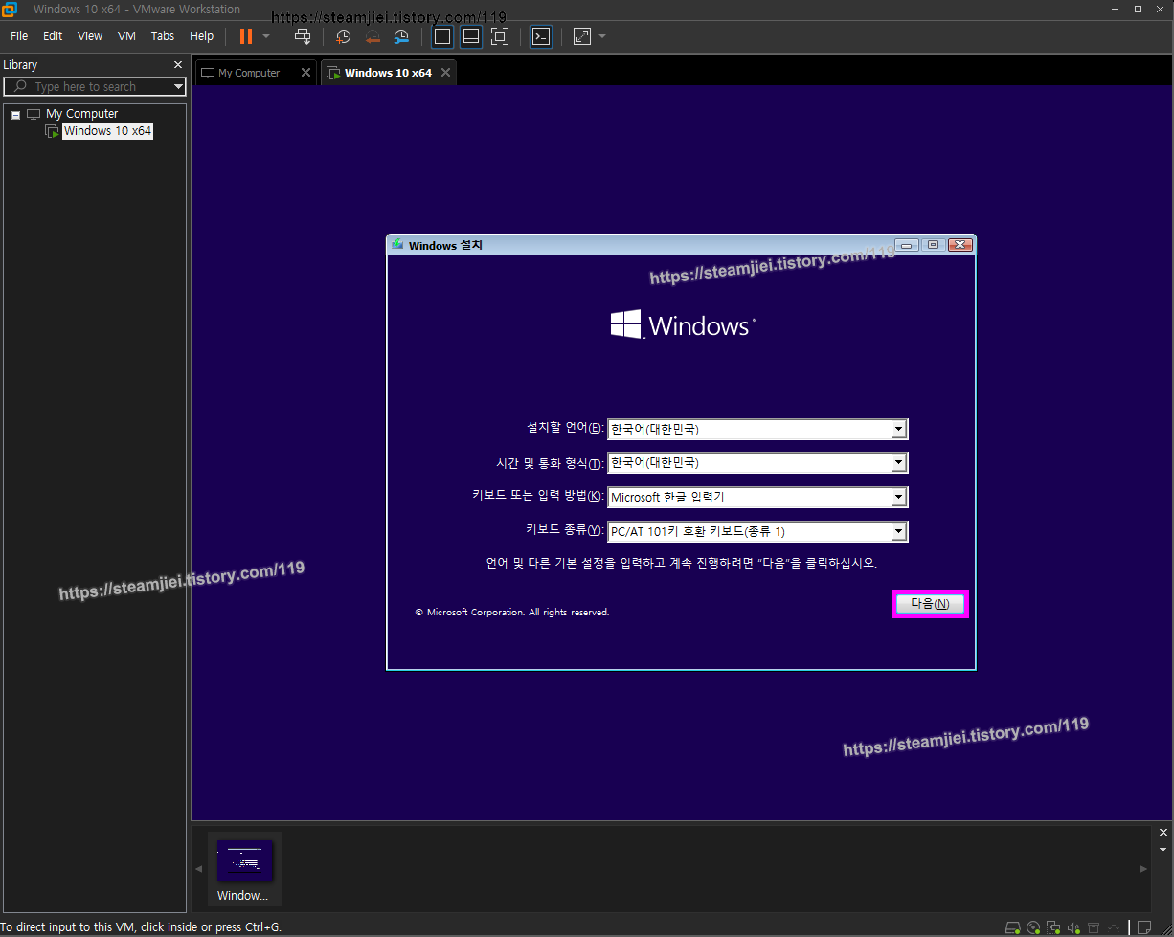
Task: Toggle the thumbnail bar view icon
Action: [470, 36]
